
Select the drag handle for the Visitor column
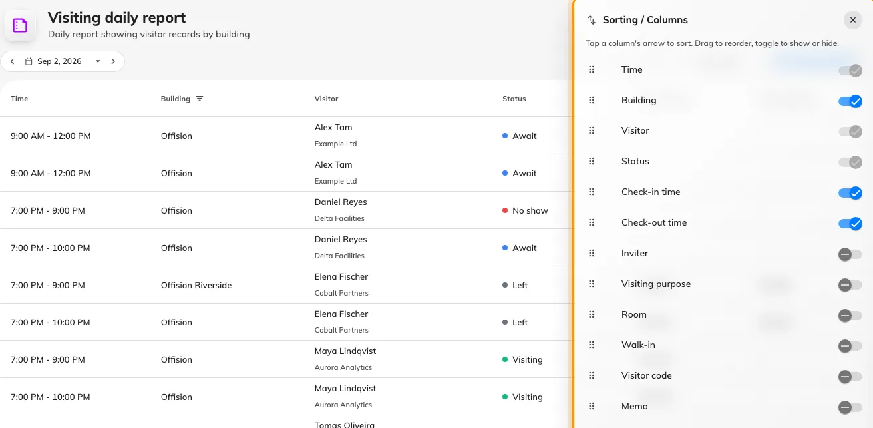592,130
